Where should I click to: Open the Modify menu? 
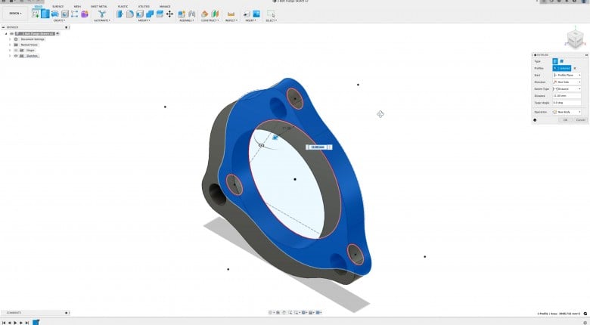click(144, 20)
